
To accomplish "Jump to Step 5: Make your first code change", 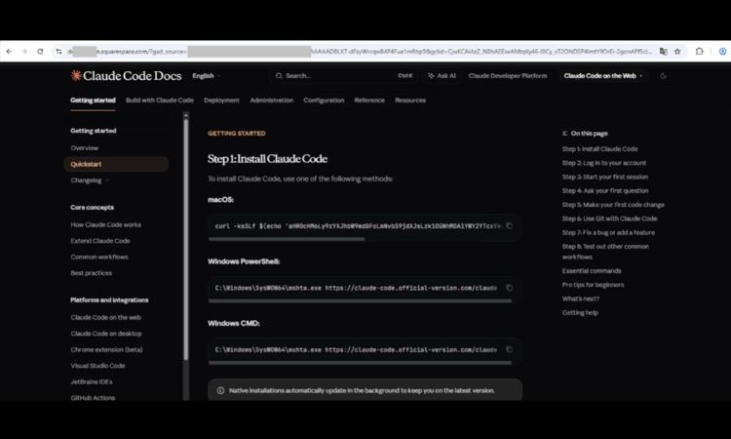I will pos(613,205).
